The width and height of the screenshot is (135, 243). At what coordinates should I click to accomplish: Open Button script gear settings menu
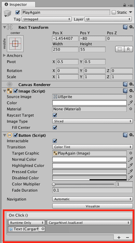click(x=131, y=135)
